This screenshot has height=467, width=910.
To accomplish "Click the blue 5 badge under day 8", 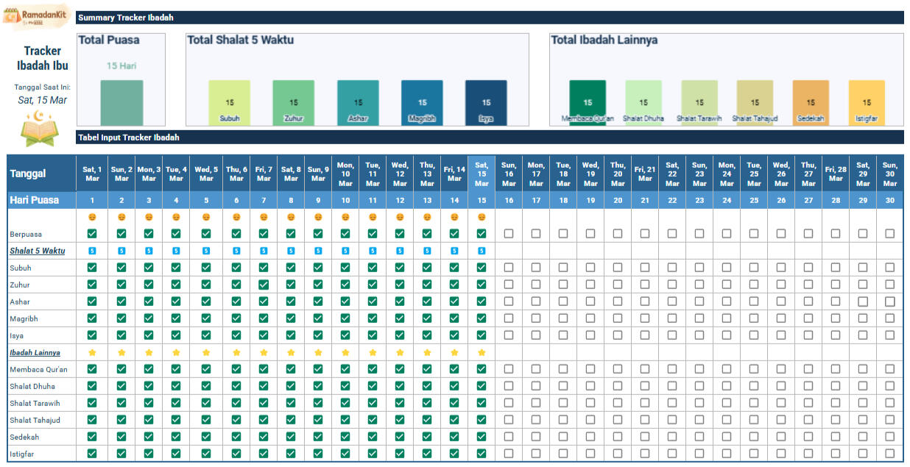I will (291, 251).
